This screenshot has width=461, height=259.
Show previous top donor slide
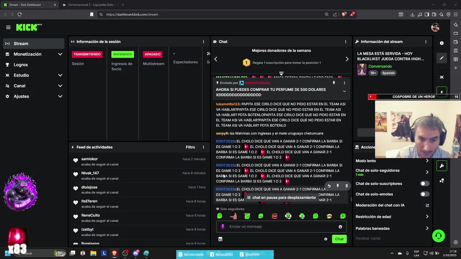pyautogui.click(x=216, y=59)
